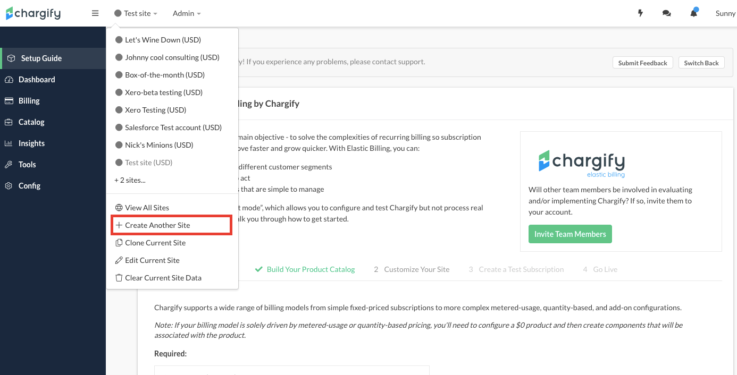Expand the '+ 2 sites...' list

130,180
